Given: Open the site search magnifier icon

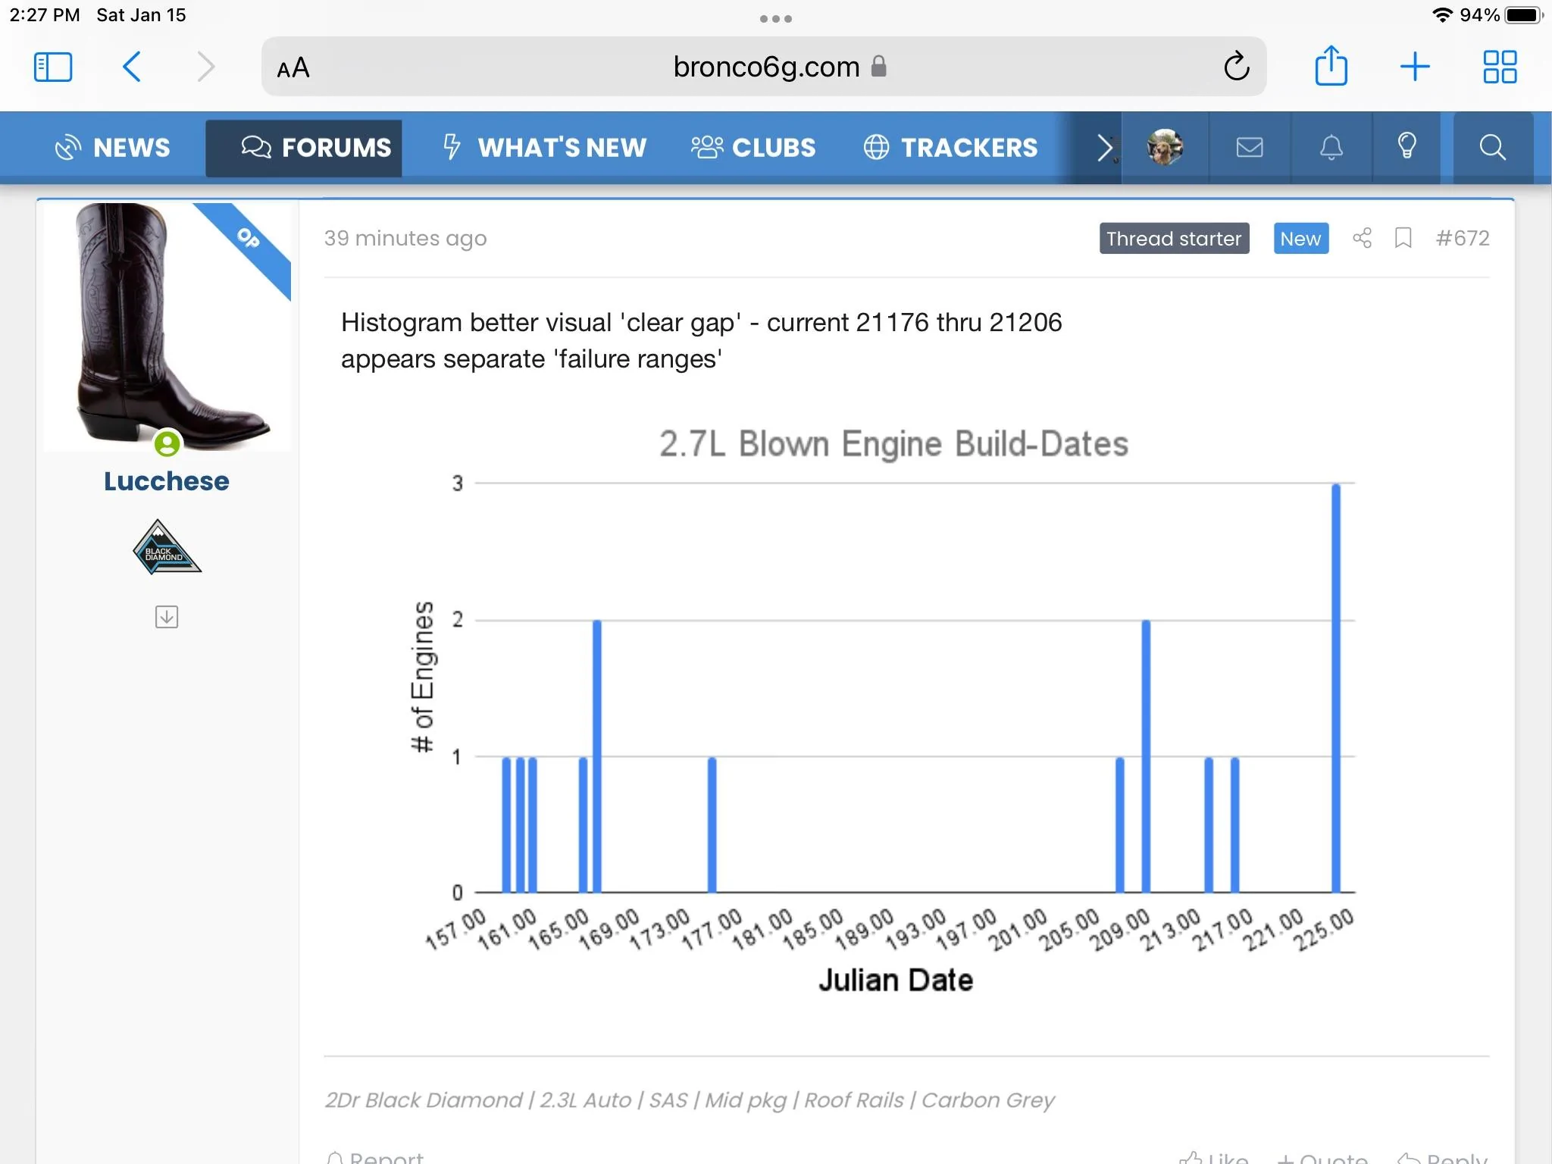Looking at the screenshot, I should 1492,147.
